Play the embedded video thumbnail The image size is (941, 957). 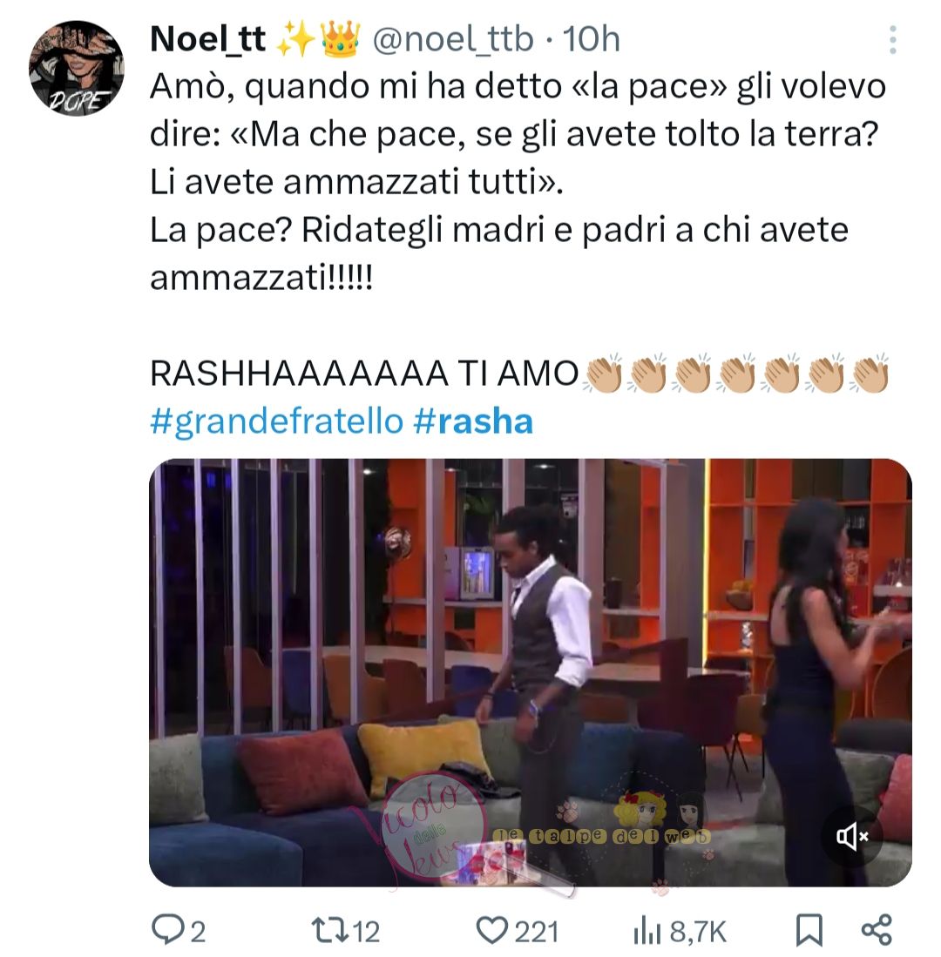tap(530, 672)
